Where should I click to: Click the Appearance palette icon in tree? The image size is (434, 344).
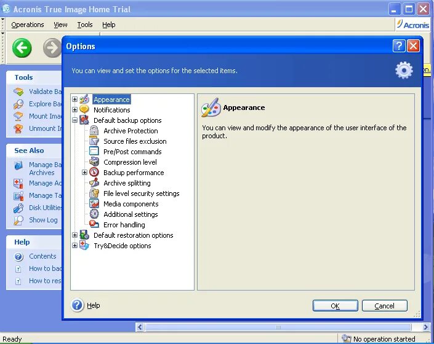(84, 100)
